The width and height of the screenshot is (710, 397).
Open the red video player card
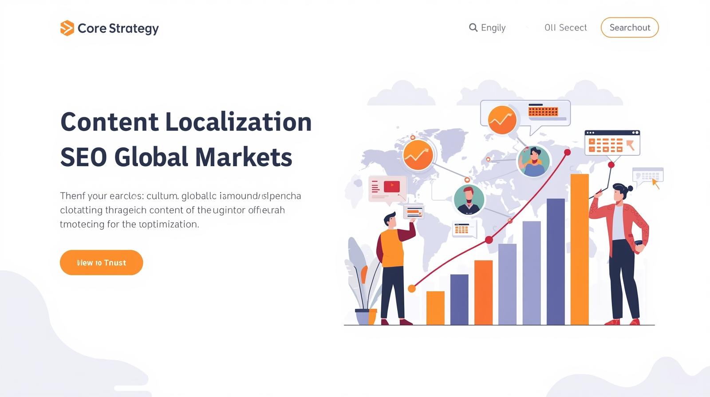(x=387, y=187)
